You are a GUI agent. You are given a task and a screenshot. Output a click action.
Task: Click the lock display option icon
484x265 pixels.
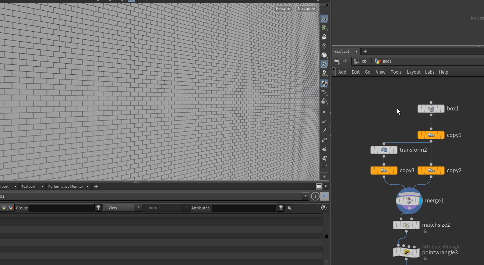[324, 37]
